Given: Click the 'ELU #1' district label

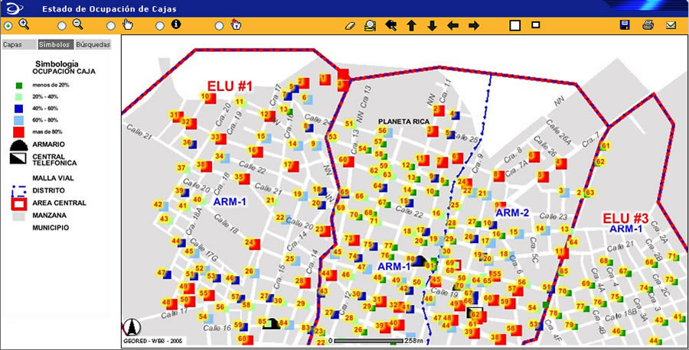Looking at the screenshot, I should coord(230,86).
